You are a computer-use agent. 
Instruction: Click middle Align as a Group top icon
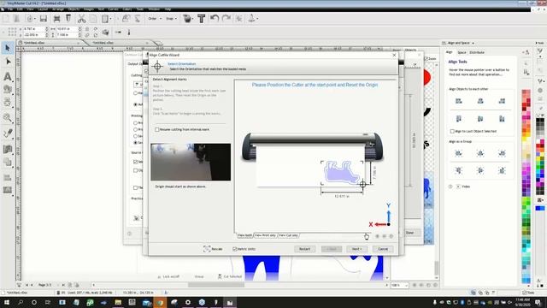click(x=480, y=153)
